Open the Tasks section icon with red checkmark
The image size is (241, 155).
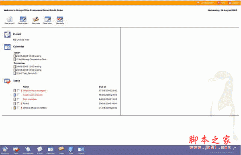(x=7, y=81)
